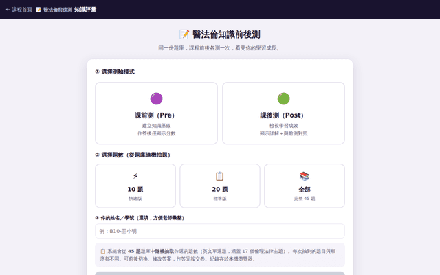Click the memo icon in top navigation bar
Viewport: 440px width, 275px height.
pyautogui.click(x=38, y=10)
